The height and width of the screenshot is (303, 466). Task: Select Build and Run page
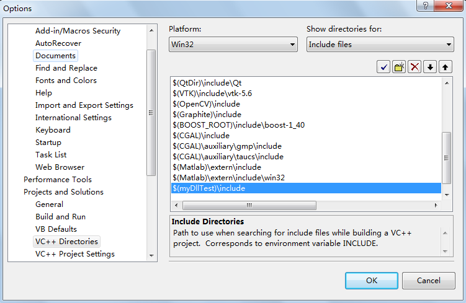click(x=60, y=217)
